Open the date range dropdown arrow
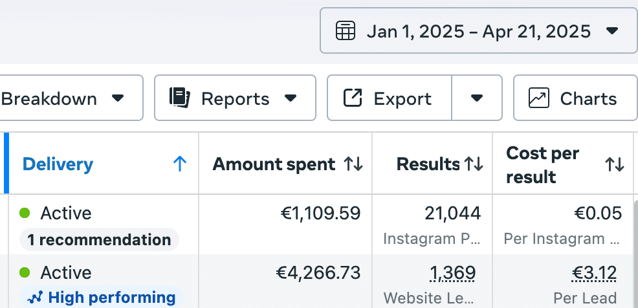The image size is (638, 308). [612, 30]
